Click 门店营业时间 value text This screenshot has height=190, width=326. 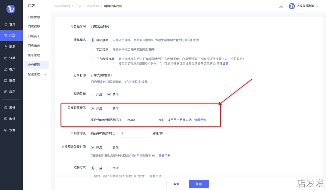(x=100, y=26)
